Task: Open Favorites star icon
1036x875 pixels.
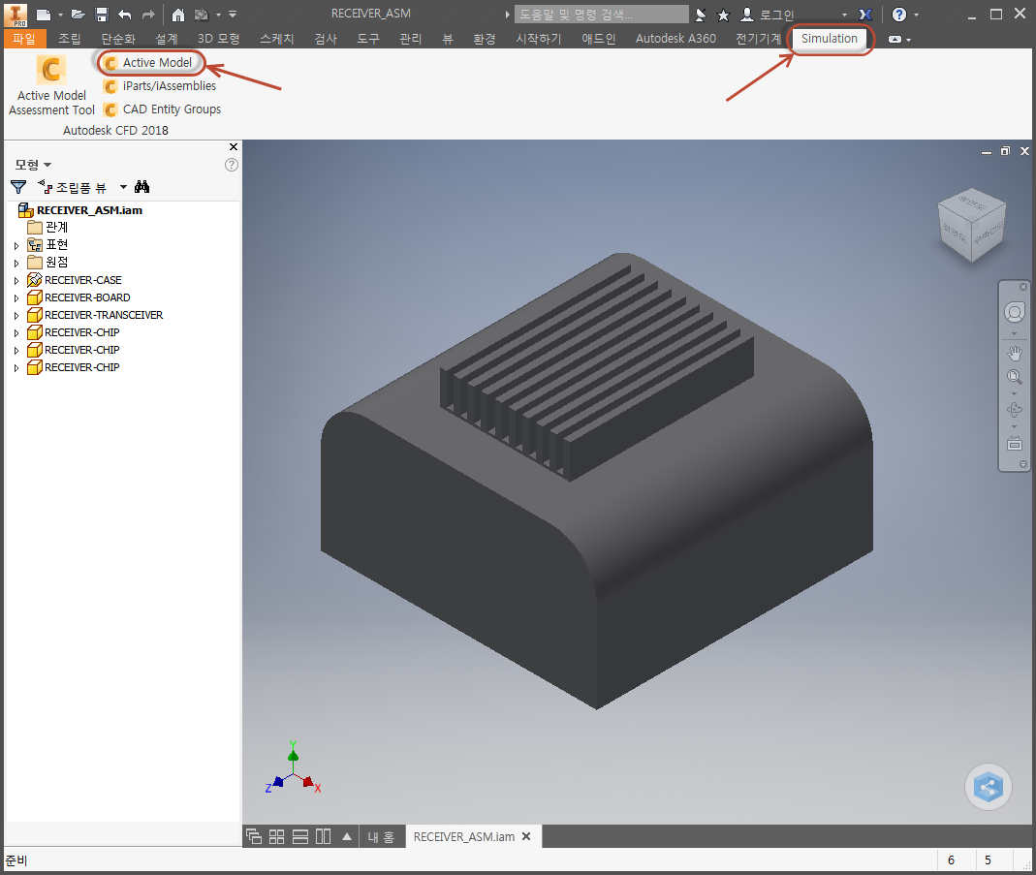Action: tap(724, 14)
